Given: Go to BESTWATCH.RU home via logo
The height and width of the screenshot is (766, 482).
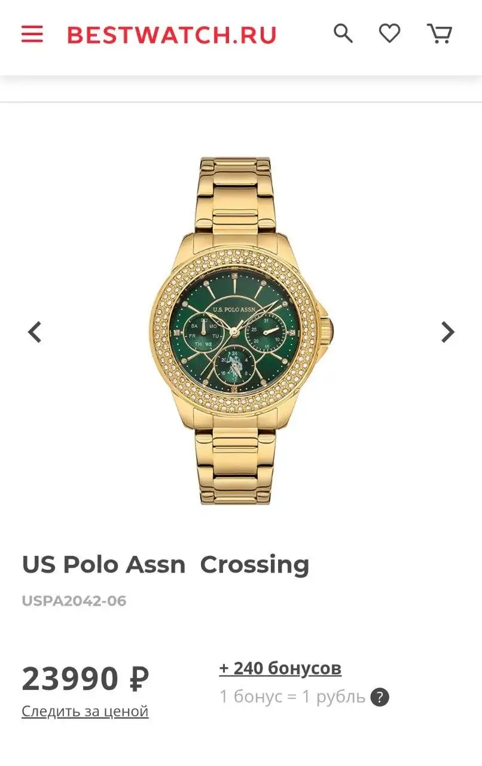Looking at the screenshot, I should pos(172,35).
